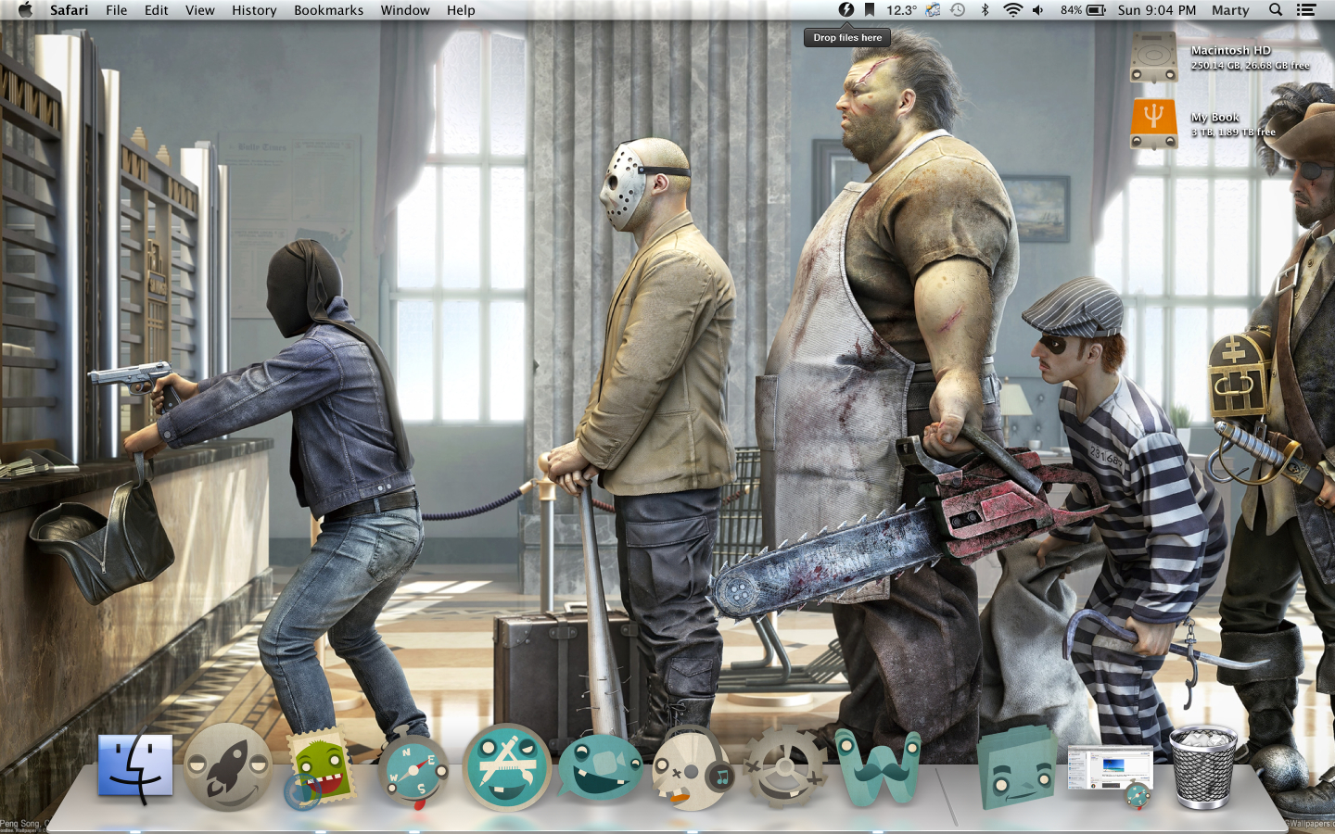This screenshot has height=834, width=1335.
Task: Open the Marty user menu
Action: tap(1230, 10)
